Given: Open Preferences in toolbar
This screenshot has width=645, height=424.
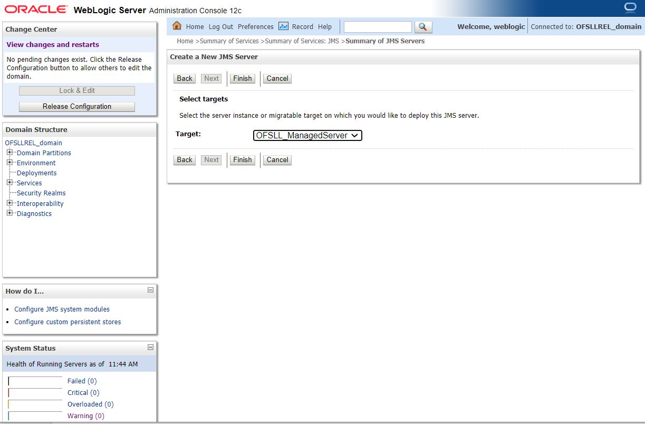Looking at the screenshot, I should tap(256, 26).
